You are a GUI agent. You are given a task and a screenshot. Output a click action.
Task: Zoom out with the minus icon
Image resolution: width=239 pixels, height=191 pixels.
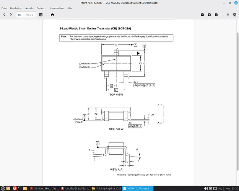pyautogui.click(x=203, y=15)
